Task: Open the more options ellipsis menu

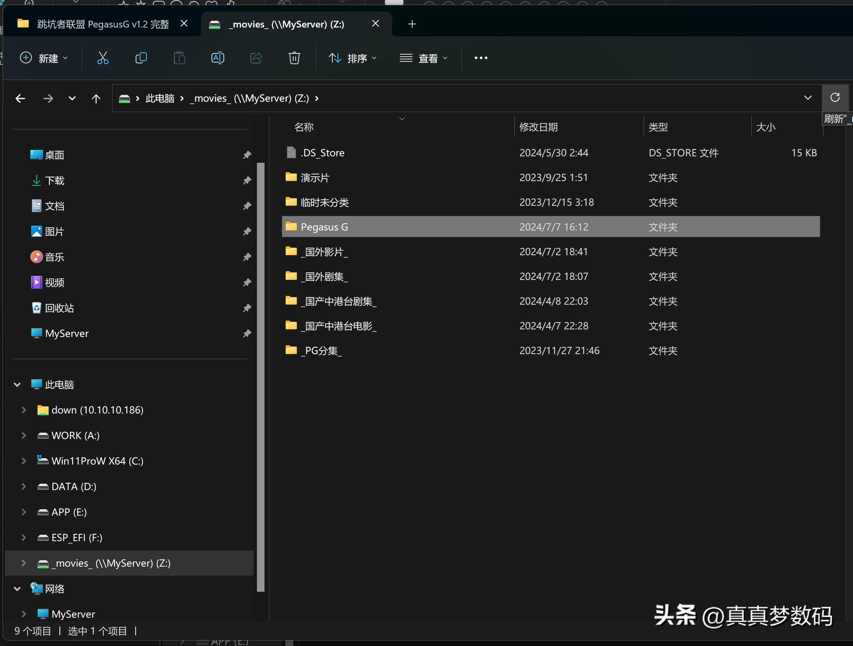Action: coord(481,58)
